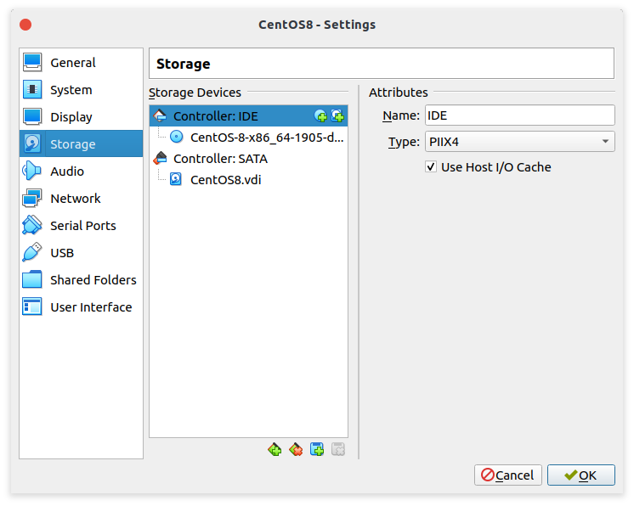Image resolution: width=634 pixels, height=506 pixels.
Task: Toggle Use Host I/O Cache checkbox
Action: tap(431, 166)
